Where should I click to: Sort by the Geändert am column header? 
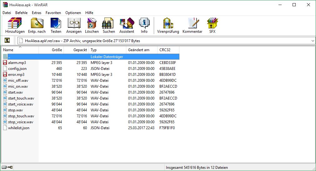[142, 50]
